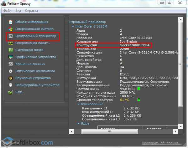Click the Периферийные устройства mouse icon
This screenshot has width=188, height=148.
pos(11,85)
